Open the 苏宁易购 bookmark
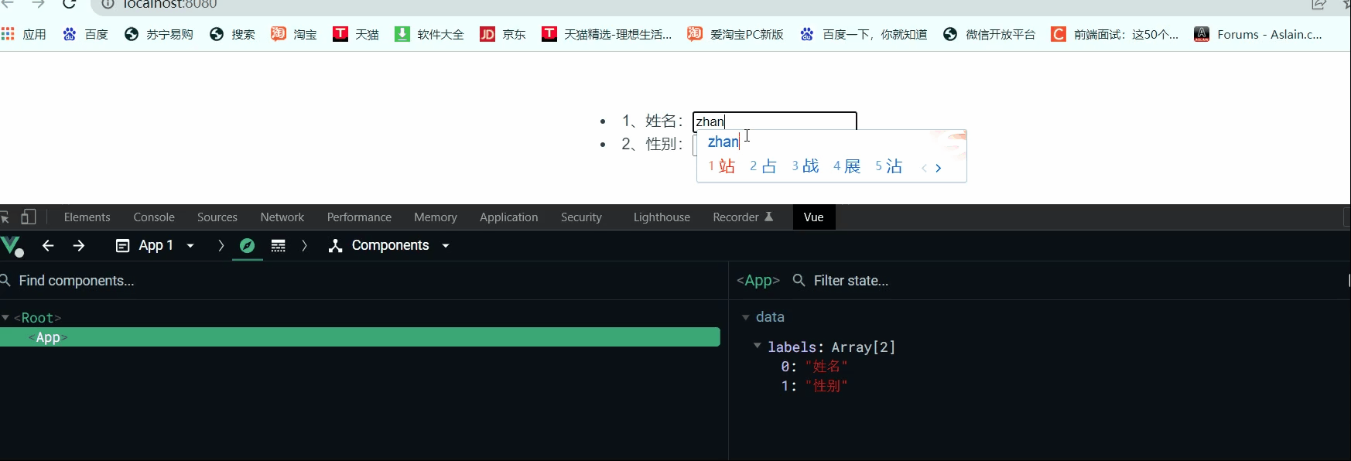The image size is (1351, 461). click(159, 34)
